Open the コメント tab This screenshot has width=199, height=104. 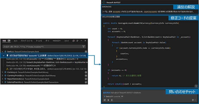67,41
